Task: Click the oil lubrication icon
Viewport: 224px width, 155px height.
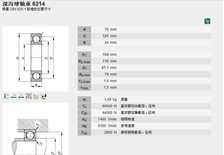Action: [44, 96]
